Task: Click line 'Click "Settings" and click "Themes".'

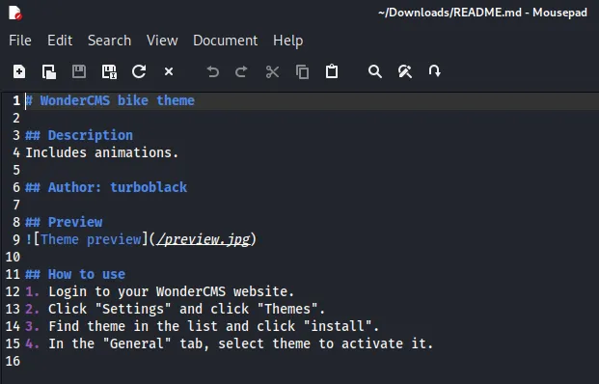Action: coord(186,309)
